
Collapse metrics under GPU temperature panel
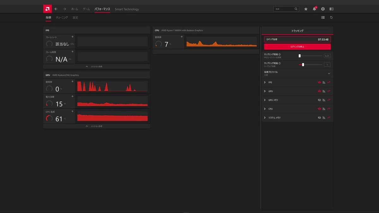coord(97,126)
